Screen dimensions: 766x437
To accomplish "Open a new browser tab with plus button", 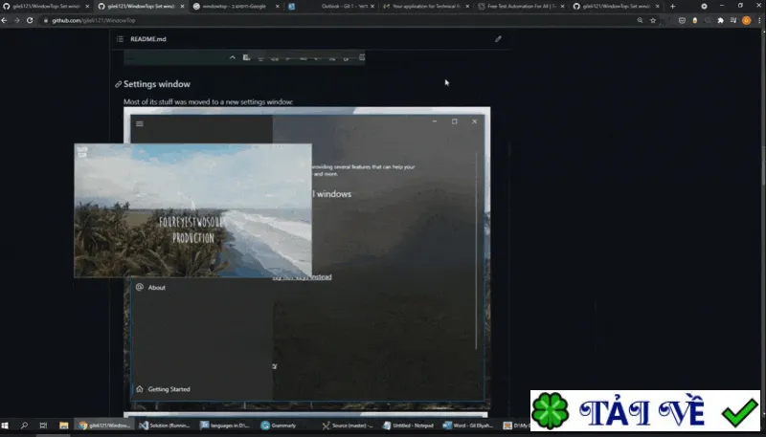I will (x=672, y=7).
